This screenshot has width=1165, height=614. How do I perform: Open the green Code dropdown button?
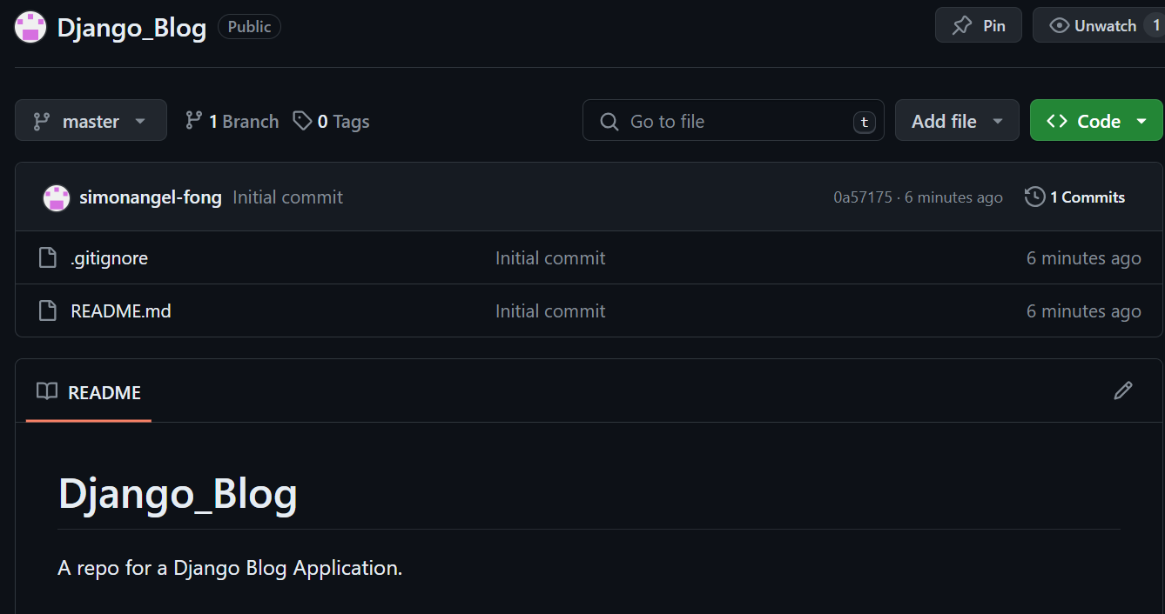1096,120
